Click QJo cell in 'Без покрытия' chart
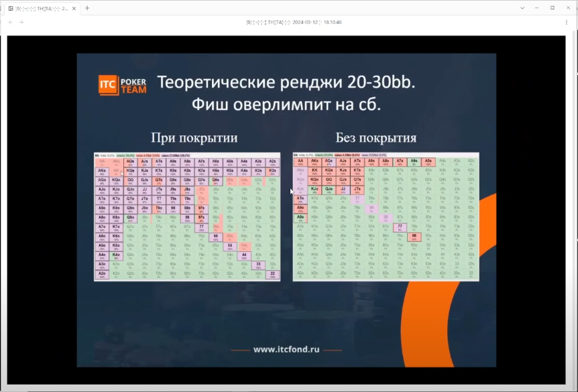This screenshot has width=578, height=392. click(x=329, y=190)
